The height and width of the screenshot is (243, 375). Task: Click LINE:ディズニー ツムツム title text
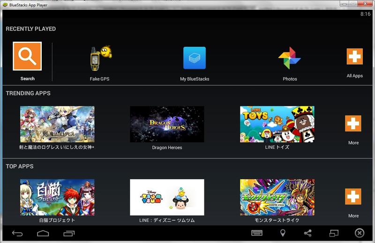(167, 220)
